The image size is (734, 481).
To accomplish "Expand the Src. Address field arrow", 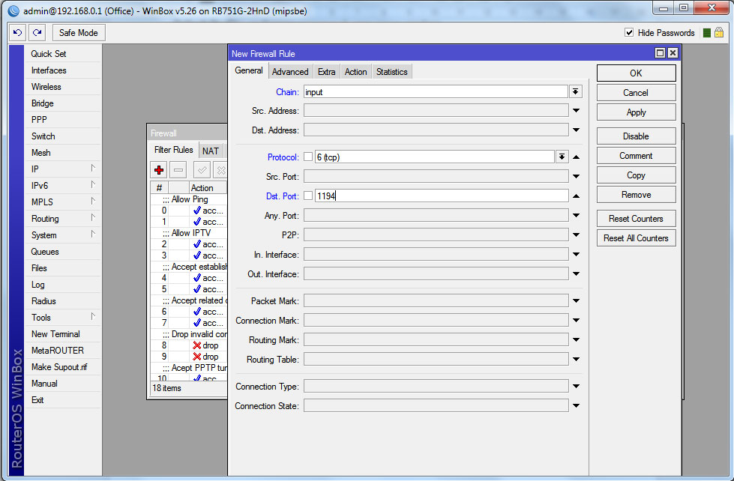I will 576,111.
